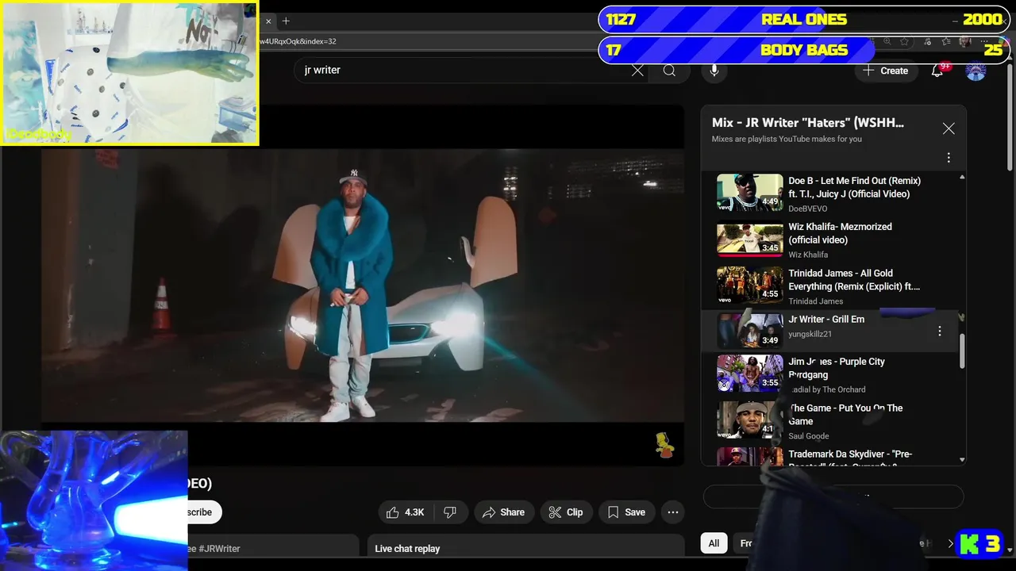Play Wiz Khalifa Mezmorized thumbnail
Screen dimensions: 1016x571
tap(749, 239)
